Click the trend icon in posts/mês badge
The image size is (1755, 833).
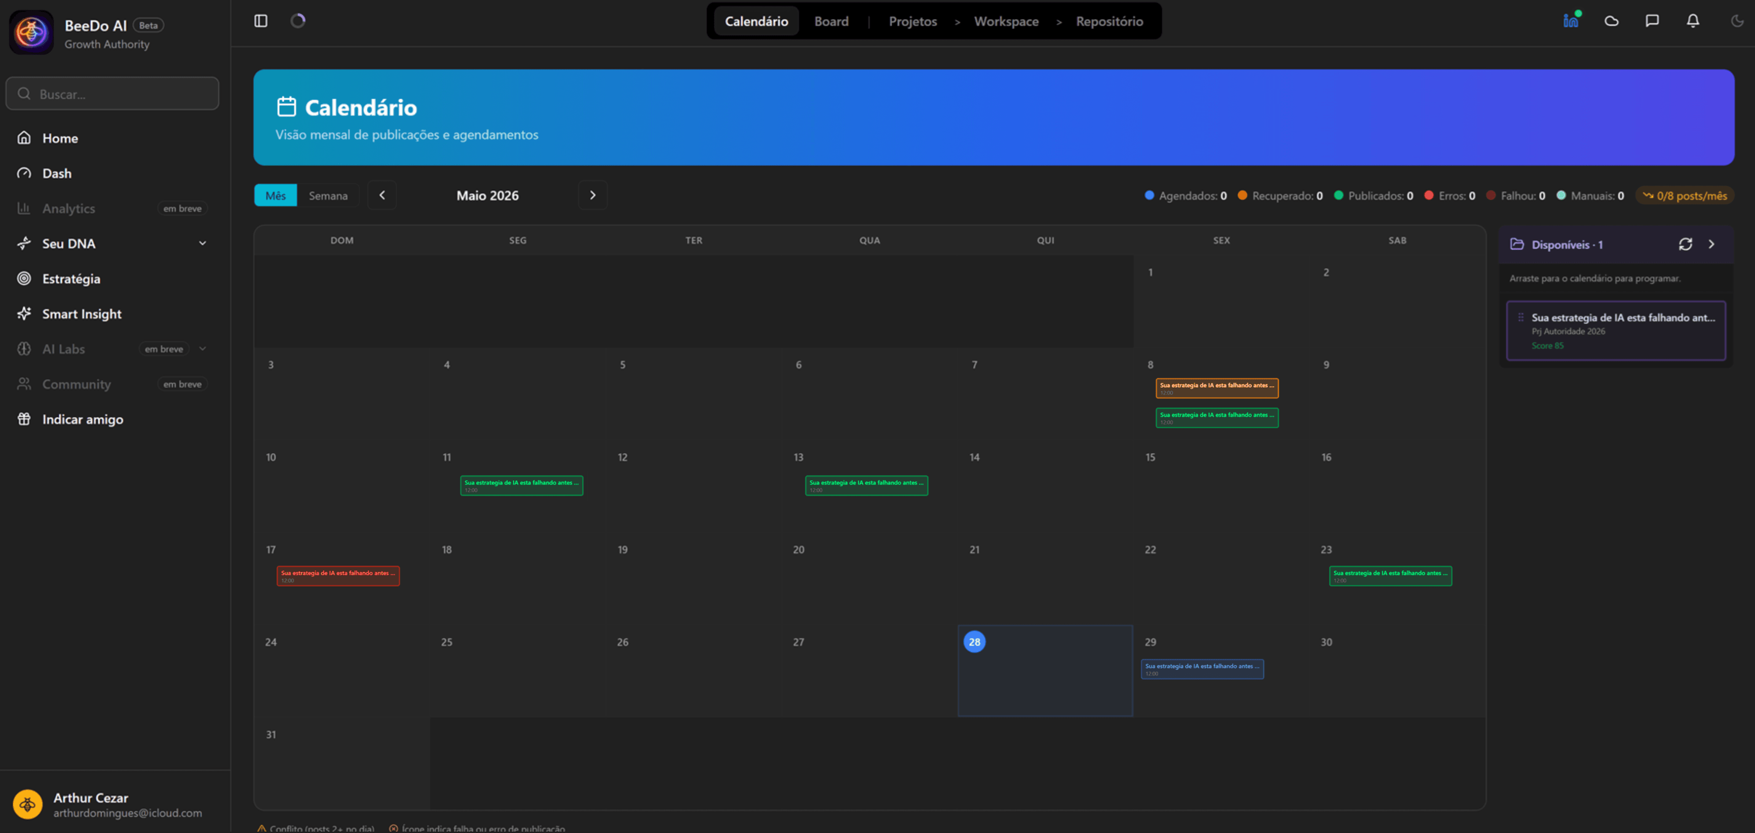(x=1648, y=196)
